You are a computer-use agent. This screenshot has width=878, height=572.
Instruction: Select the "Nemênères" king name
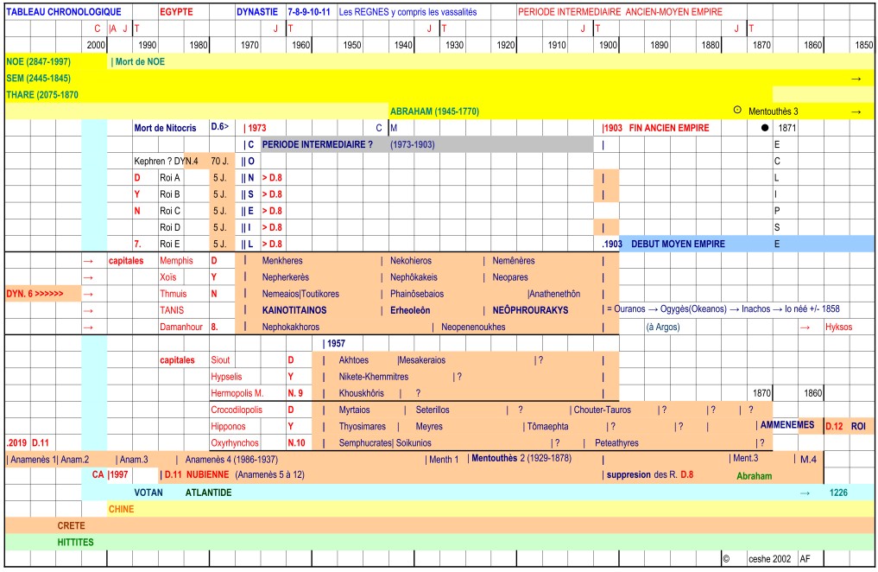pyautogui.click(x=514, y=261)
